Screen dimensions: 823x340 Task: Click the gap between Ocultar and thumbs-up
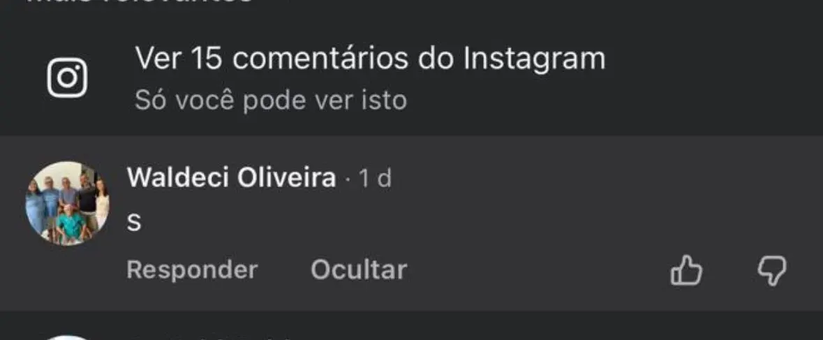click(538, 271)
